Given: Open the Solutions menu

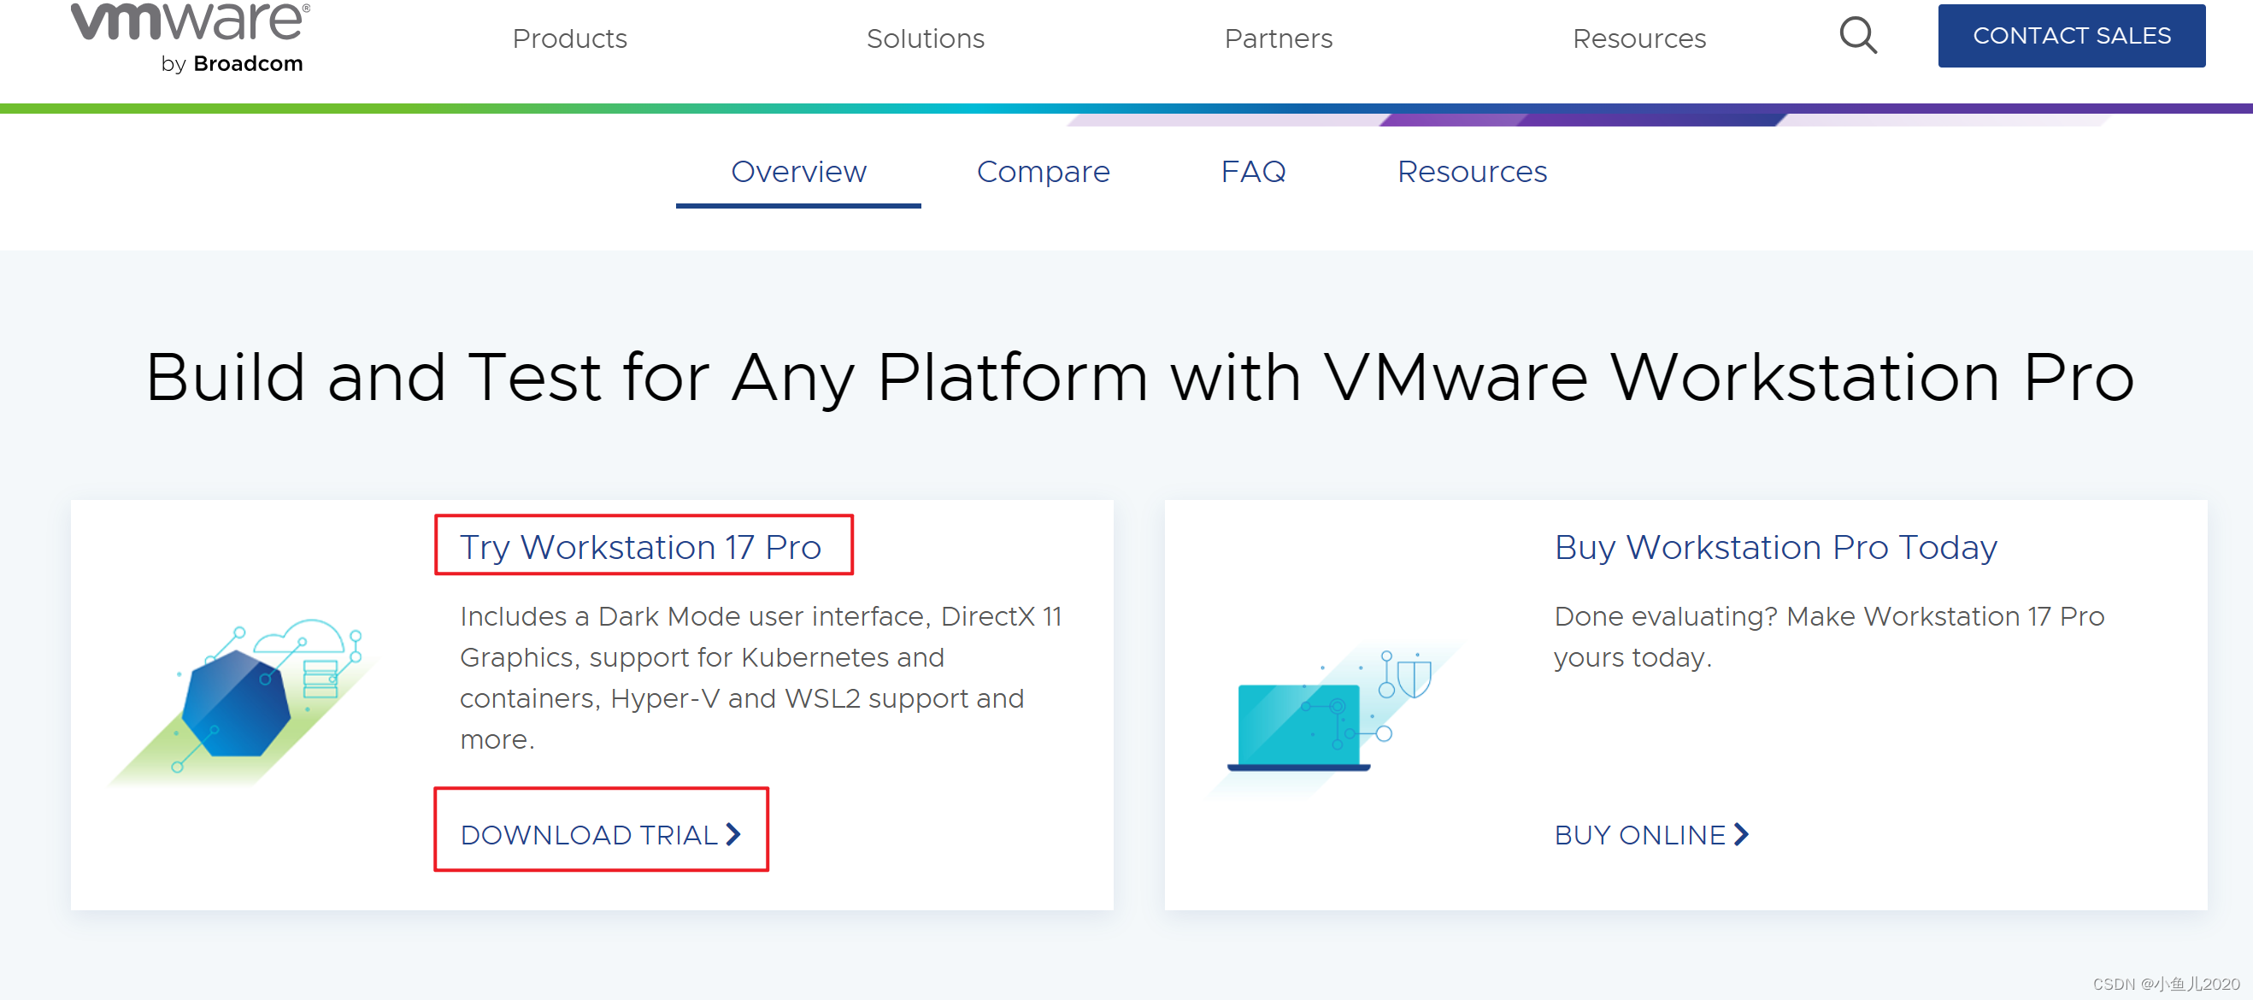Looking at the screenshot, I should tap(926, 38).
